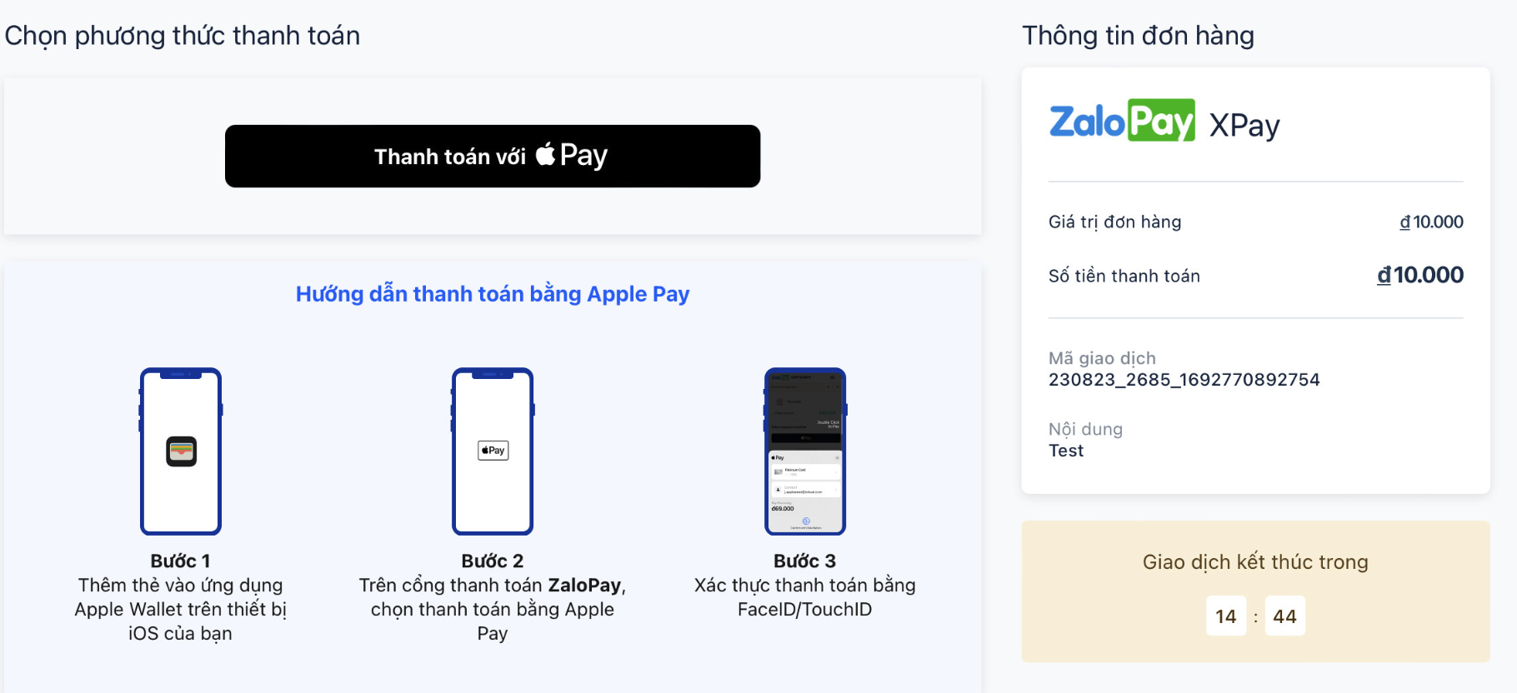Image resolution: width=1517 pixels, height=693 pixels.
Task: Select the Apple Wallet icon in Bước 1 phone
Action: (180, 451)
